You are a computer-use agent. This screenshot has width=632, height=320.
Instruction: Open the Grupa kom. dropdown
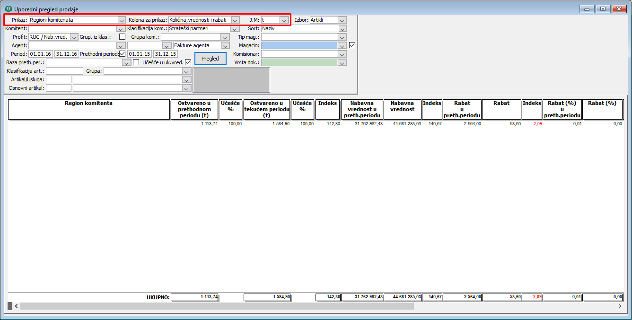tap(225, 37)
